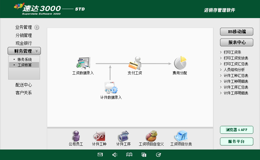Open the 支付工资 workflow icon
This screenshot has height=160, width=260.
pos(135,63)
